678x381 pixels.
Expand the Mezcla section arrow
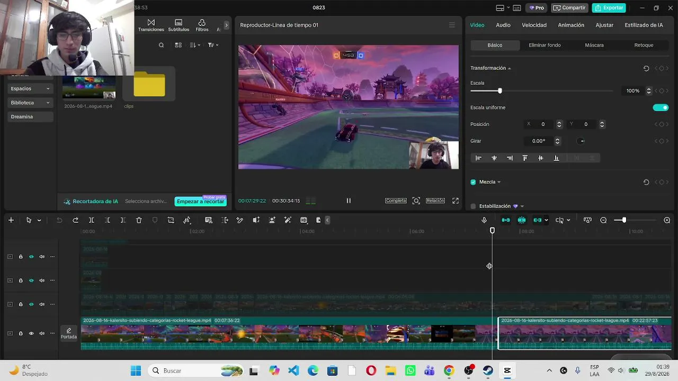(499, 182)
